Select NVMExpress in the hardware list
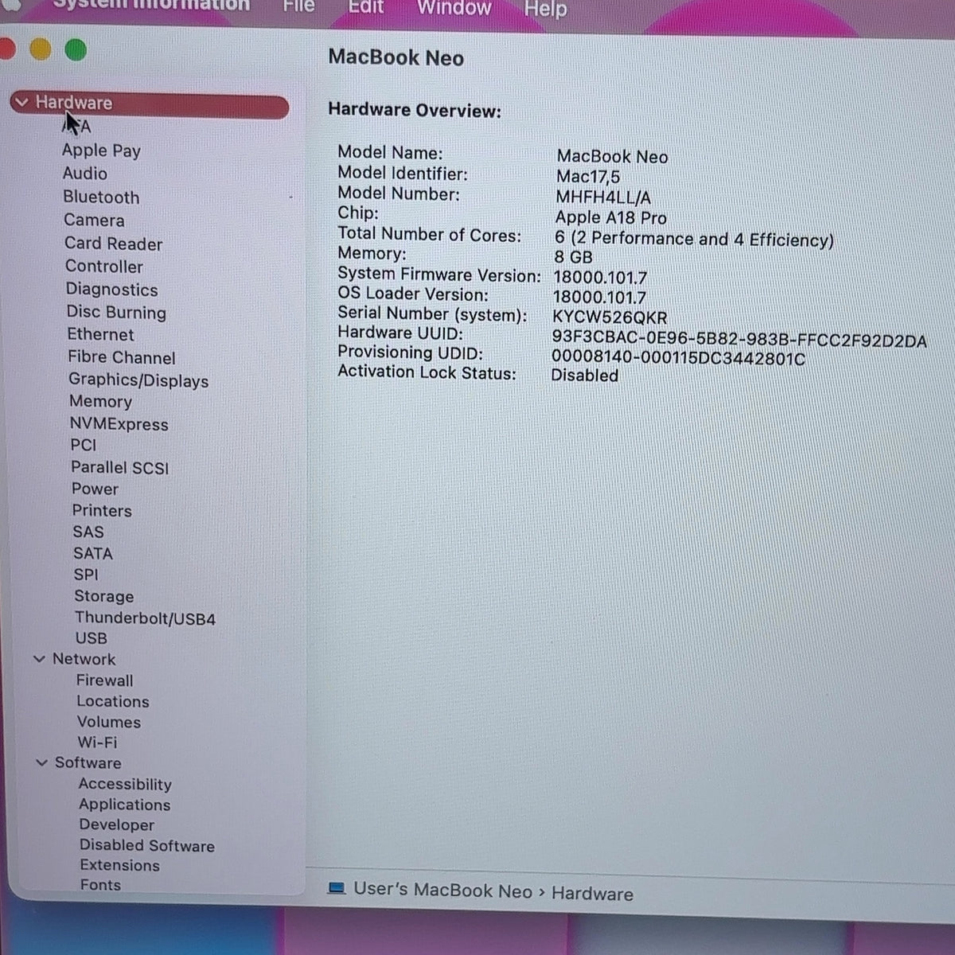 119,424
